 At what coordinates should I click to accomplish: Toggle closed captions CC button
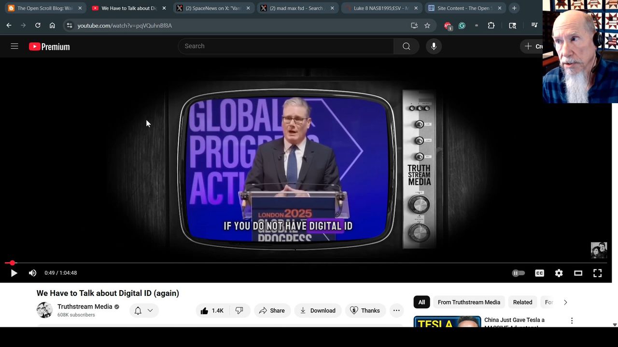[539, 273]
